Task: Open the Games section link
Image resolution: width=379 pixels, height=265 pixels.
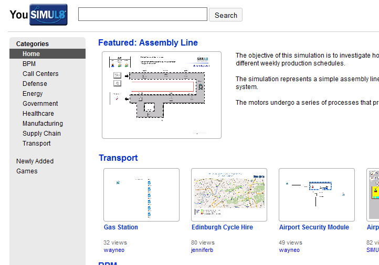Action: [27, 171]
